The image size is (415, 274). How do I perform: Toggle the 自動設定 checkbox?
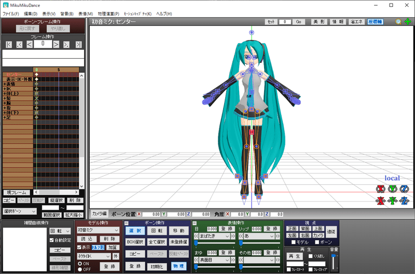52,240
